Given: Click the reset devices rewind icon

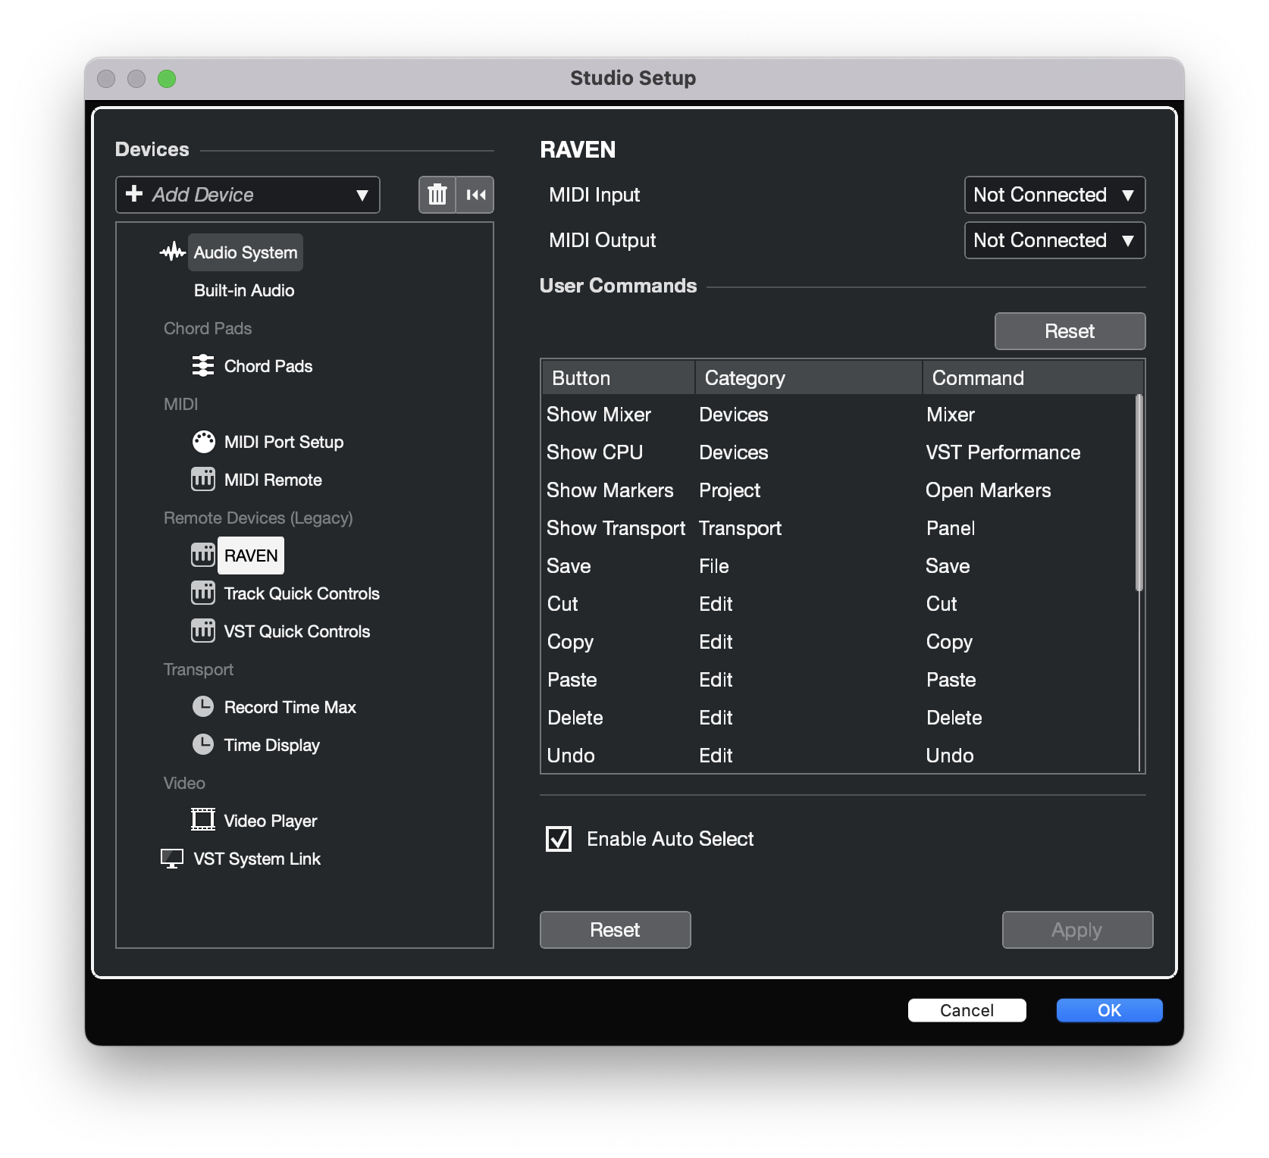Looking at the screenshot, I should click(x=475, y=195).
